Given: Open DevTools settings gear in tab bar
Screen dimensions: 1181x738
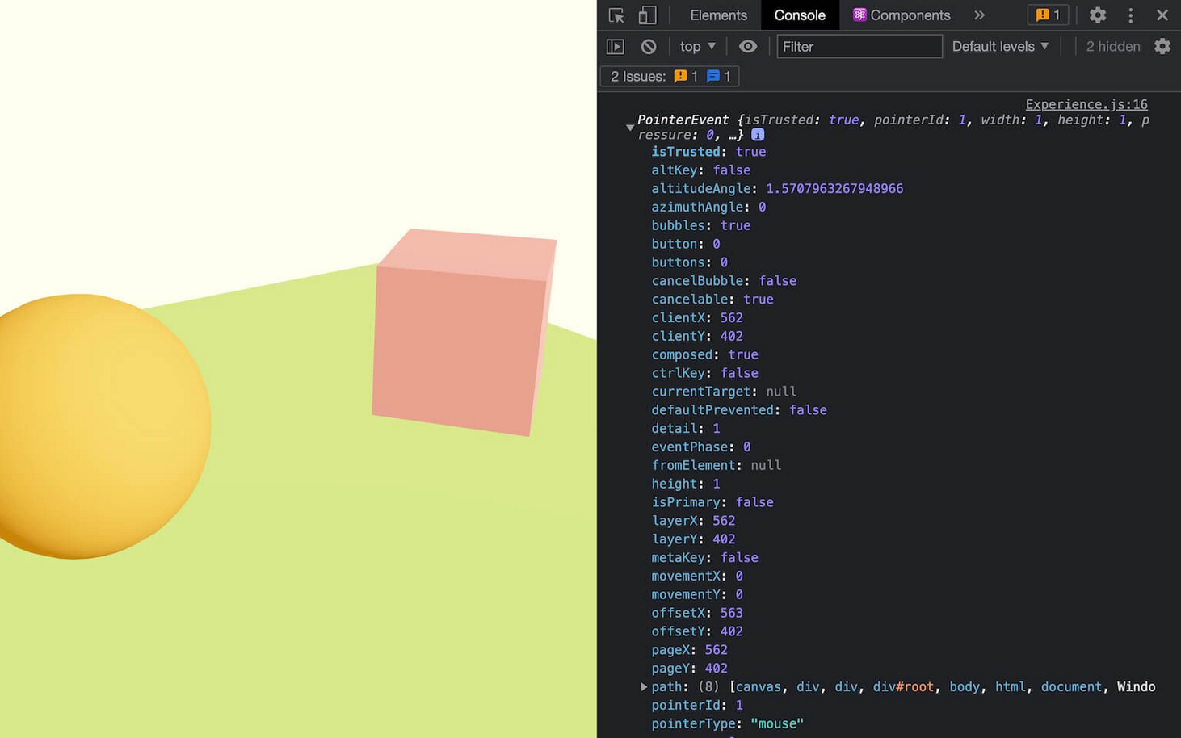Looking at the screenshot, I should coord(1097,15).
